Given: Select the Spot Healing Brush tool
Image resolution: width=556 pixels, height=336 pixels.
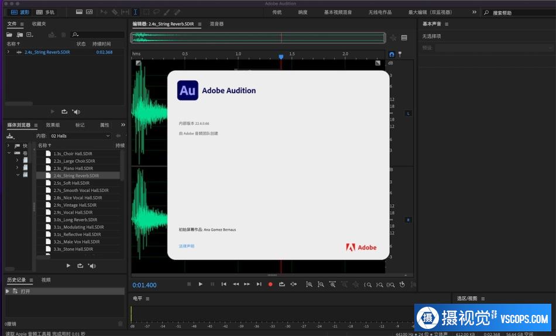Looking at the screenshot, I should (177, 12).
